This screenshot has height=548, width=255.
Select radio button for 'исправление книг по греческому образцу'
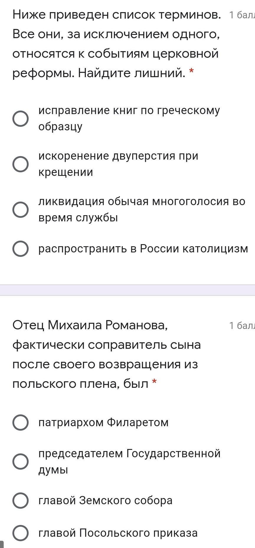pyautogui.click(x=21, y=119)
